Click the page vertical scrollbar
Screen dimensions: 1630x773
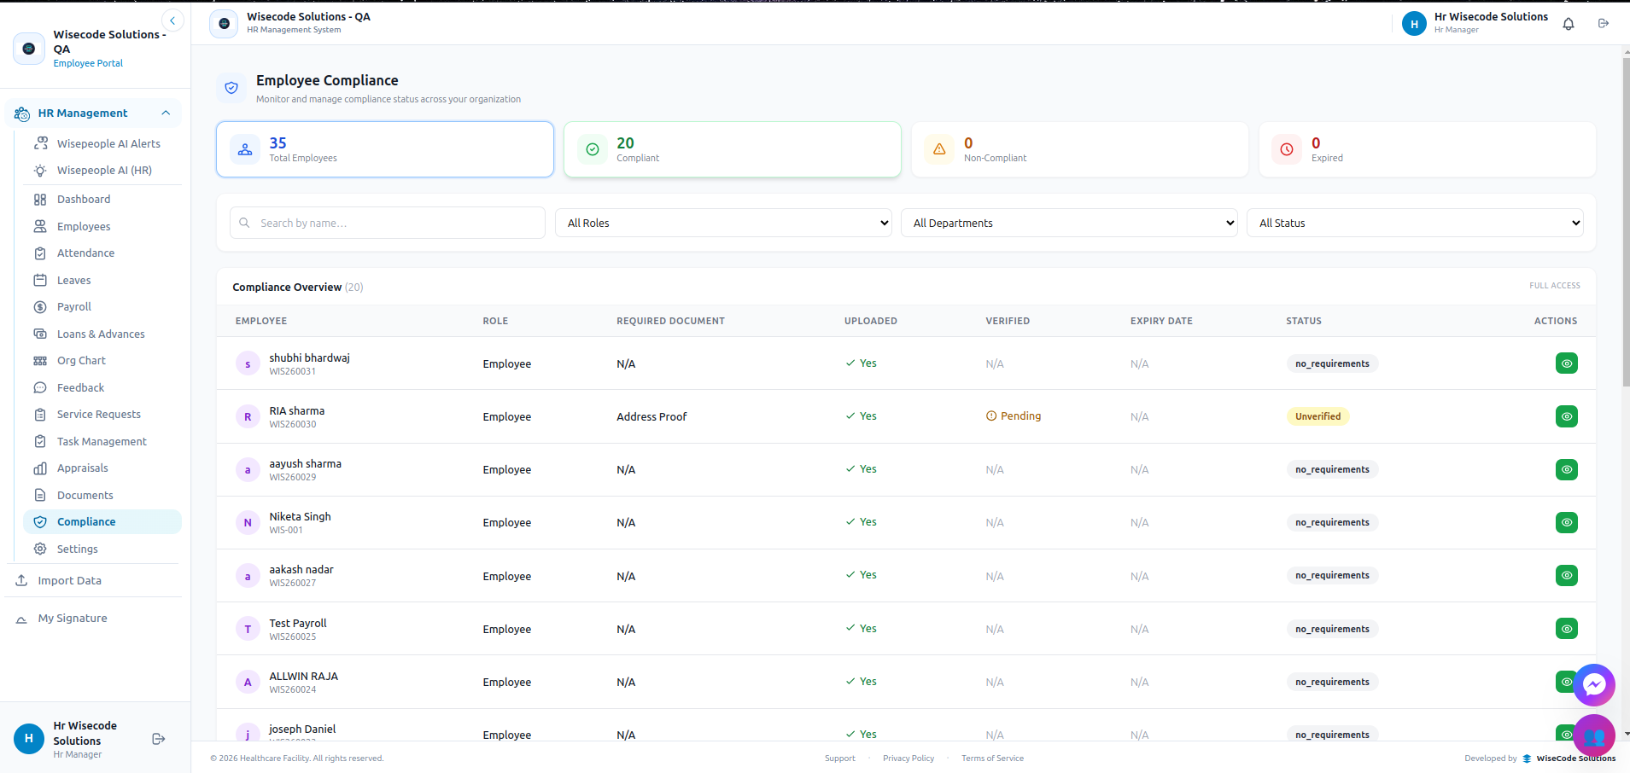click(x=1626, y=222)
